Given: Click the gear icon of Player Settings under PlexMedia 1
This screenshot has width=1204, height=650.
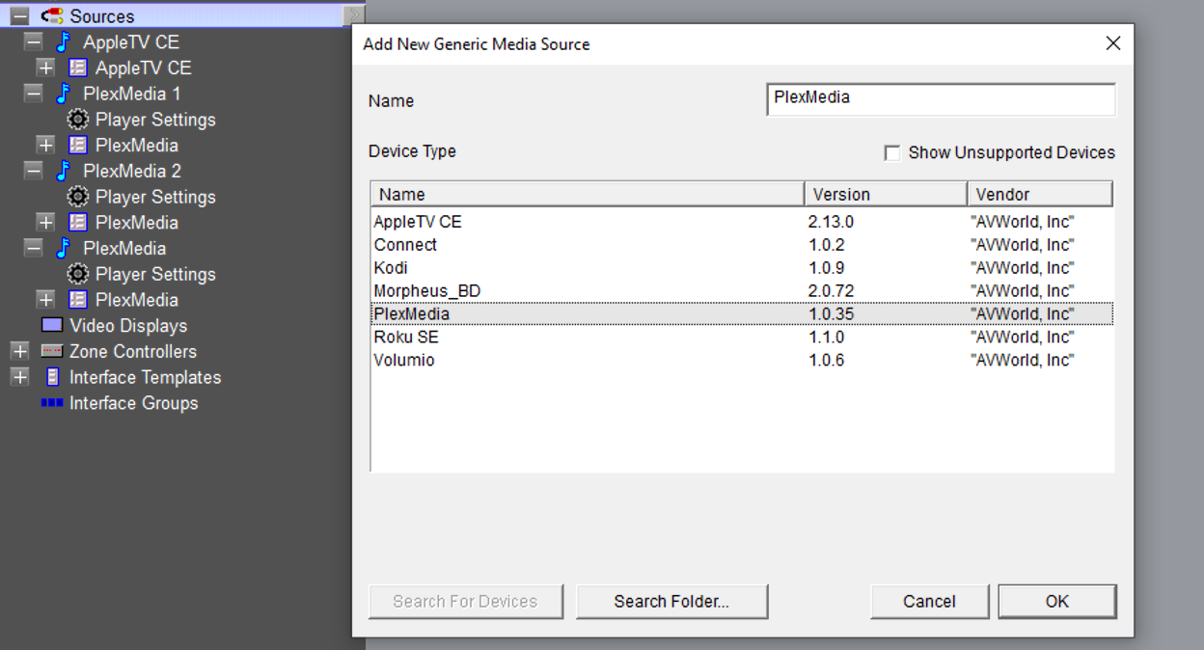Looking at the screenshot, I should tap(78, 120).
